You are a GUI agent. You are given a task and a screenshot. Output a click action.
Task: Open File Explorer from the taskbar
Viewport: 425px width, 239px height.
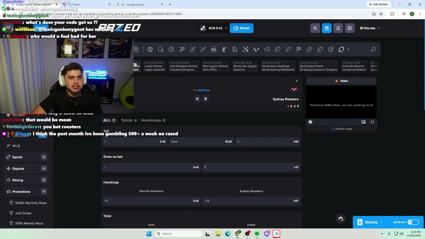pyautogui.click(x=218, y=234)
